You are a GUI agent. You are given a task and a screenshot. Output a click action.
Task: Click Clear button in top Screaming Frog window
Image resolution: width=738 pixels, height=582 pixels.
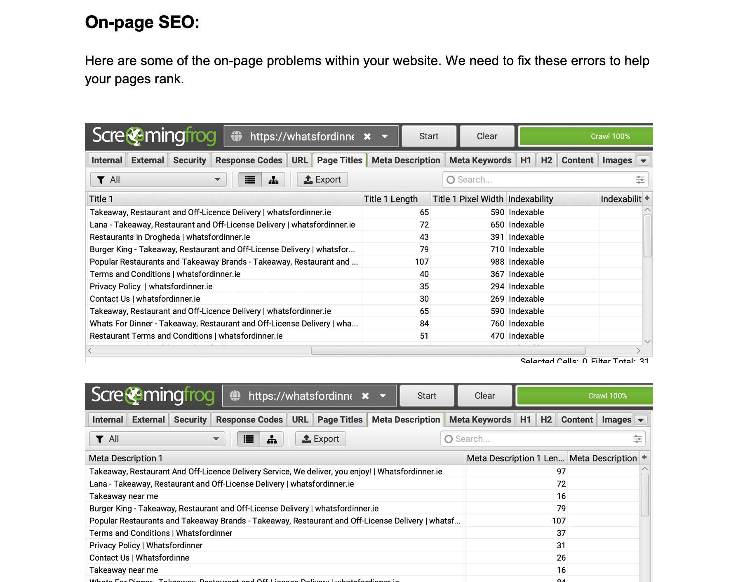tap(487, 136)
